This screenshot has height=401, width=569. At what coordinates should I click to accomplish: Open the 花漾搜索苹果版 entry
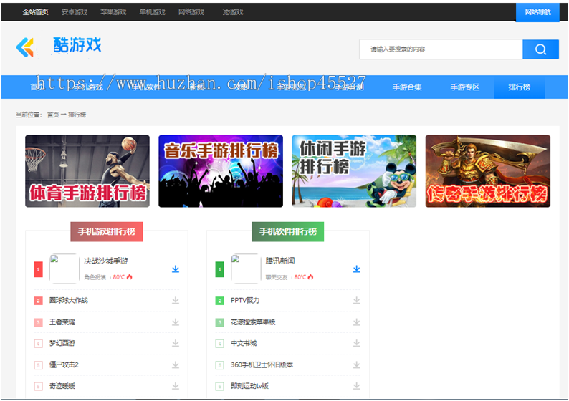point(253,322)
